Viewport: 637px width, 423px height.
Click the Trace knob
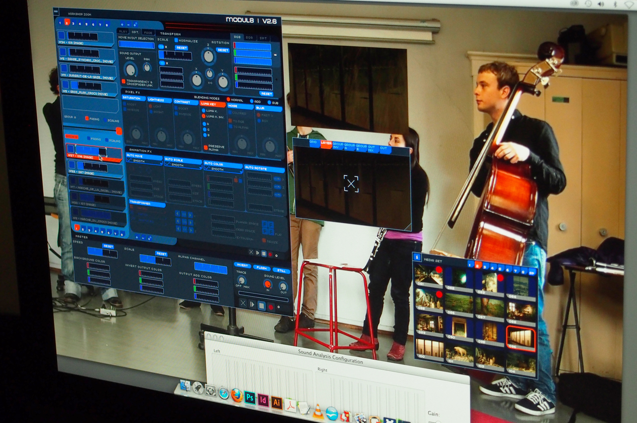242,280
